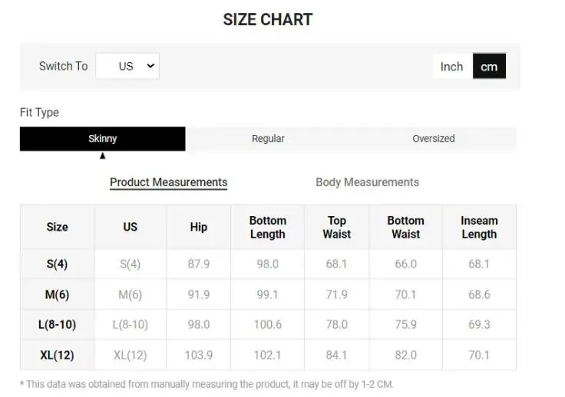565x397 pixels.
Task: Click the Bottom Waist column header
Action: click(405, 227)
